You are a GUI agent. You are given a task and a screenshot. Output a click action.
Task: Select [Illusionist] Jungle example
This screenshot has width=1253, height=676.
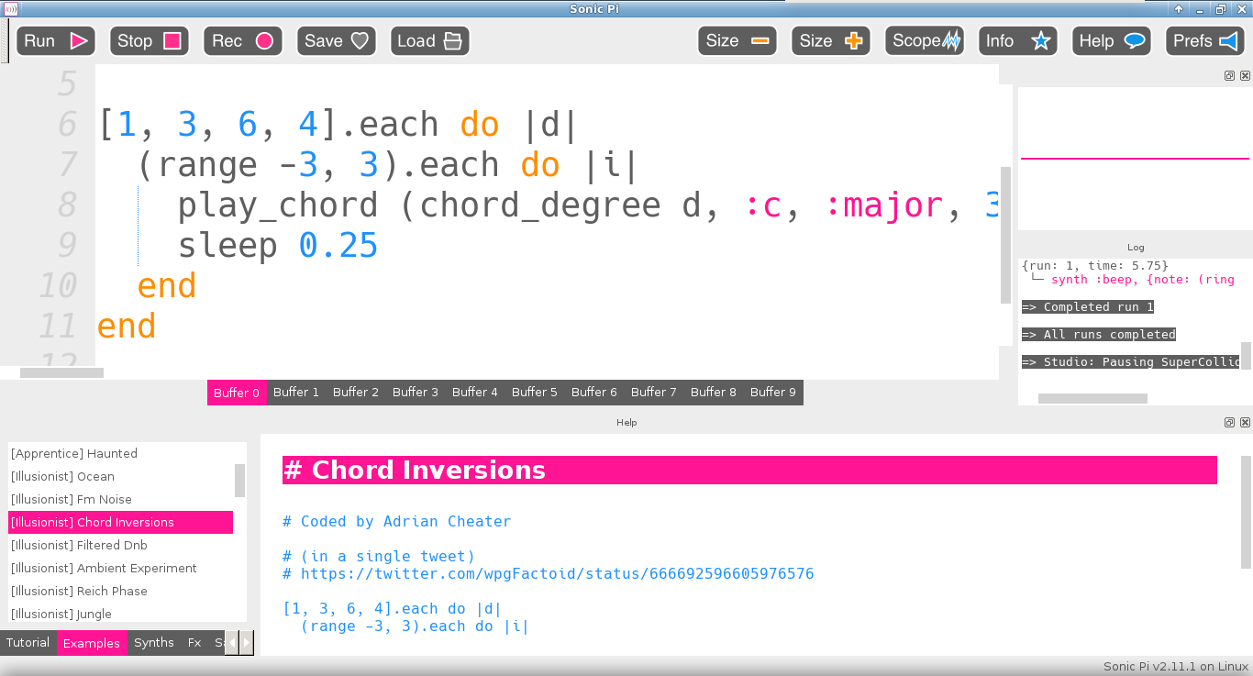click(120, 614)
